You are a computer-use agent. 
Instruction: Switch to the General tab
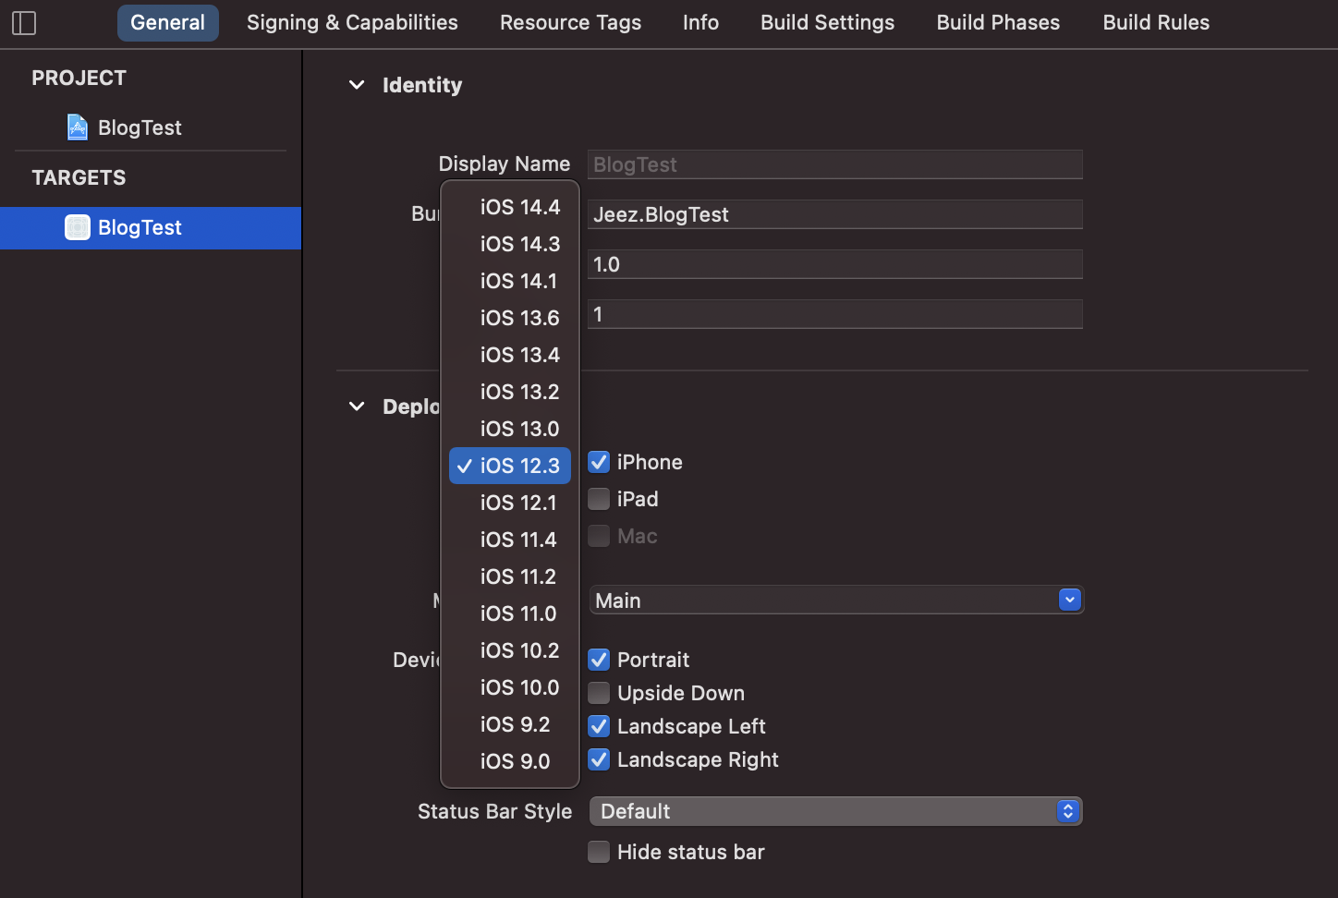167,22
